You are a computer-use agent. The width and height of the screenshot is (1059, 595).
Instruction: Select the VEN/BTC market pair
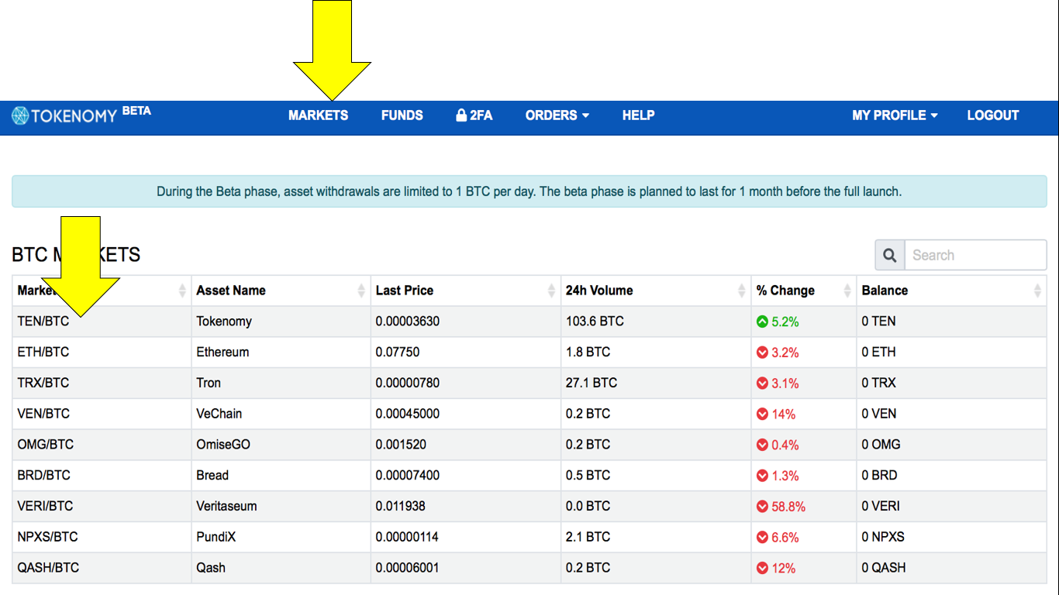pyautogui.click(x=43, y=414)
